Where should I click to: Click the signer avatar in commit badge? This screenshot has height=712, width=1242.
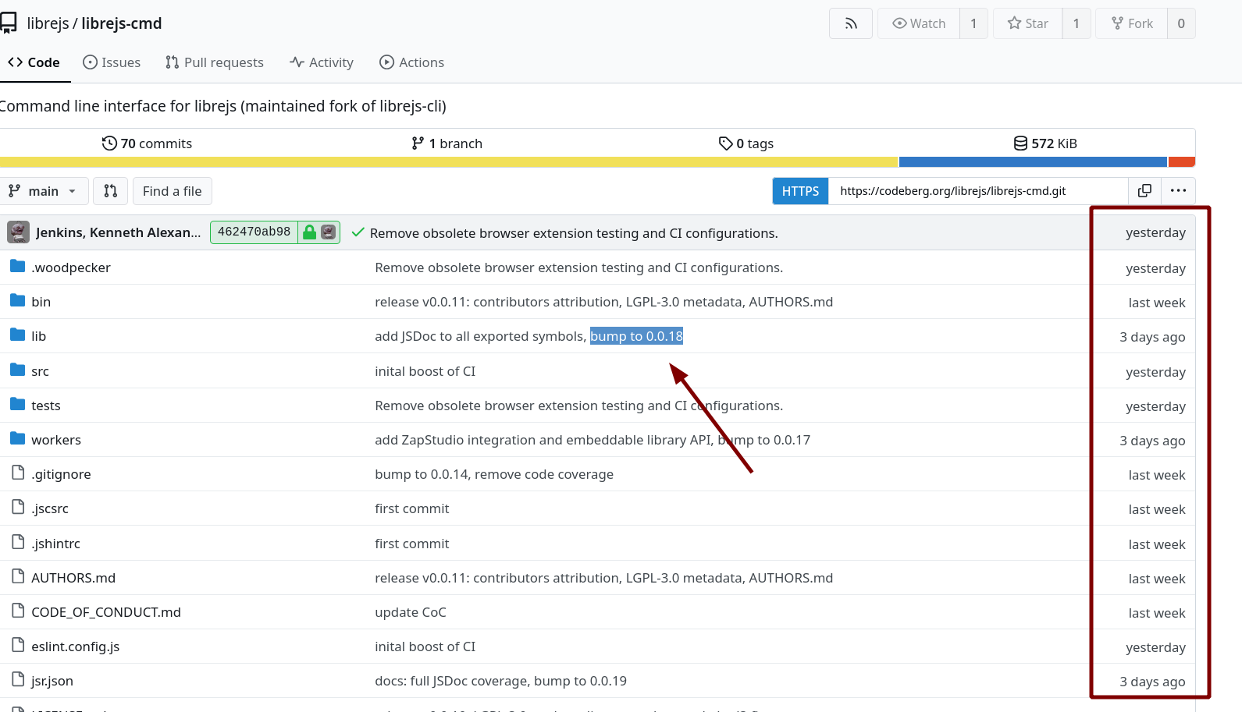(x=329, y=232)
